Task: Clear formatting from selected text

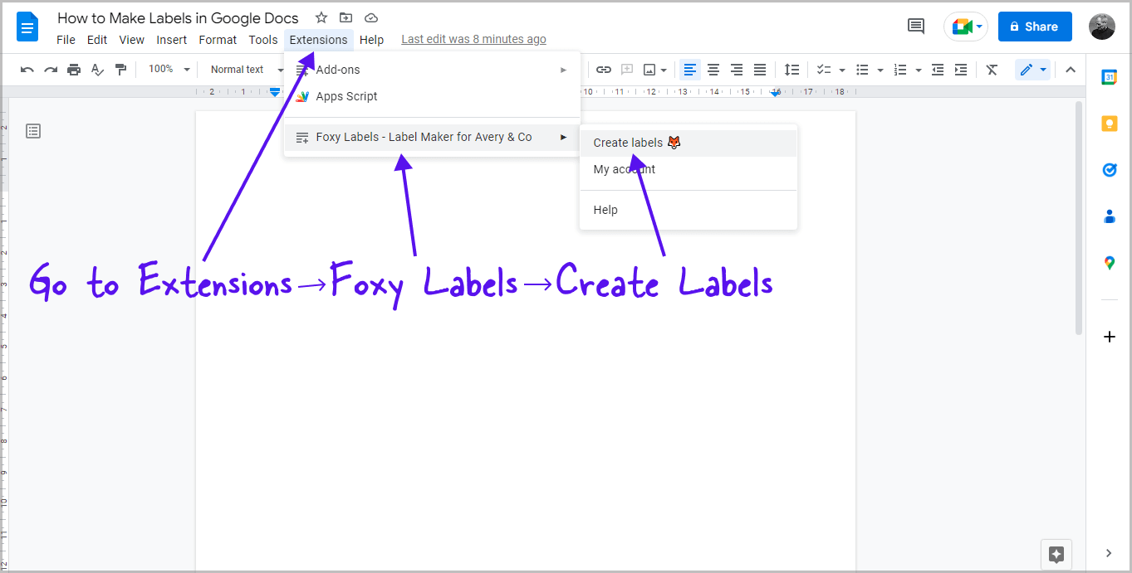Action: tap(992, 69)
